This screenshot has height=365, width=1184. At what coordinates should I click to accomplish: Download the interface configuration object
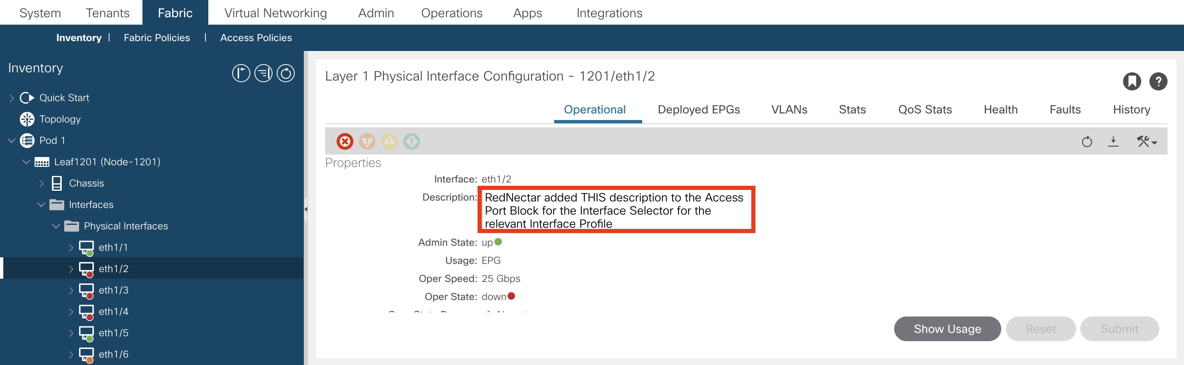click(x=1113, y=141)
